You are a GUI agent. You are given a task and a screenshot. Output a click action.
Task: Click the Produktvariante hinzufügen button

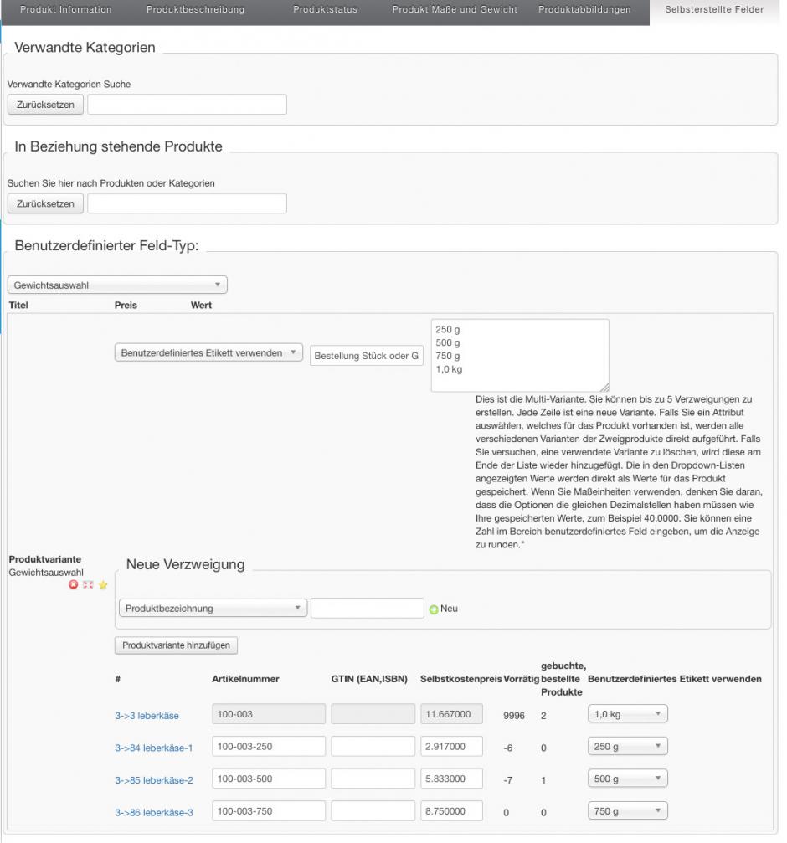tap(177, 645)
